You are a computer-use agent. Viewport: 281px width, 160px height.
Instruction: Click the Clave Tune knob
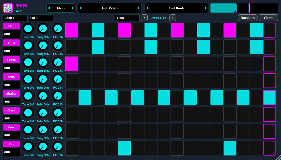click(28, 113)
